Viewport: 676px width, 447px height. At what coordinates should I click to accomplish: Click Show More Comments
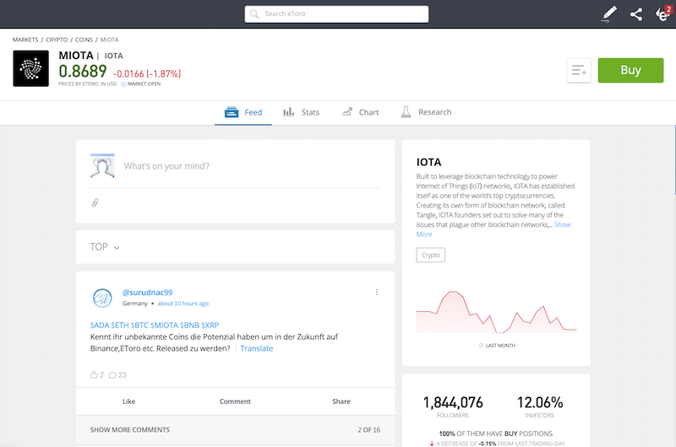(x=130, y=430)
